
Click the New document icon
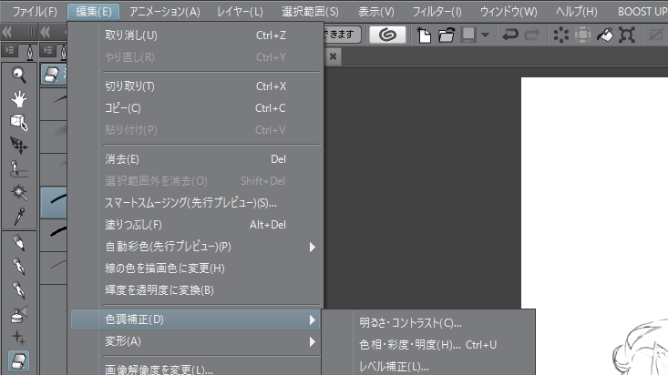point(425,35)
